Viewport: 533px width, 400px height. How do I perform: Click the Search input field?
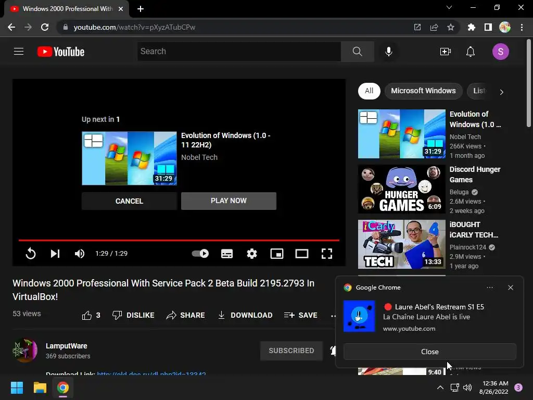[x=239, y=52]
